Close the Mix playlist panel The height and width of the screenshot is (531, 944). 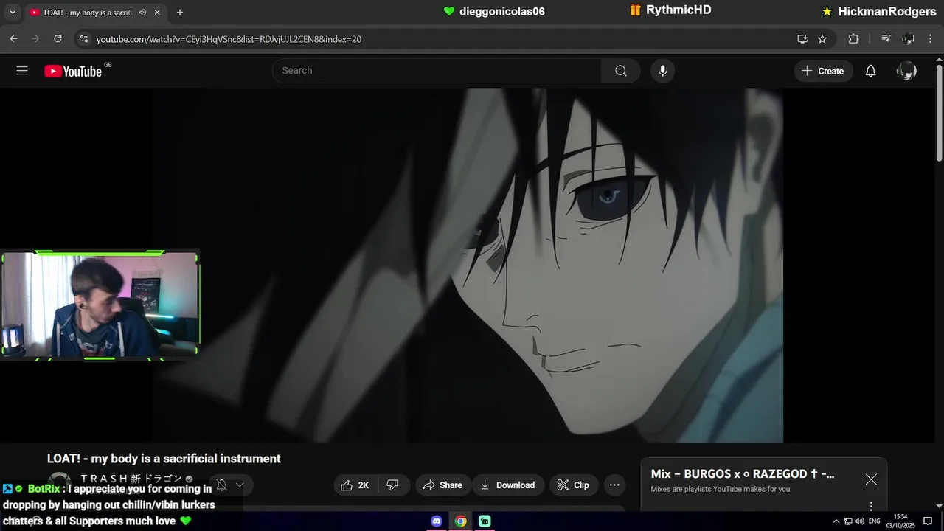click(x=871, y=479)
